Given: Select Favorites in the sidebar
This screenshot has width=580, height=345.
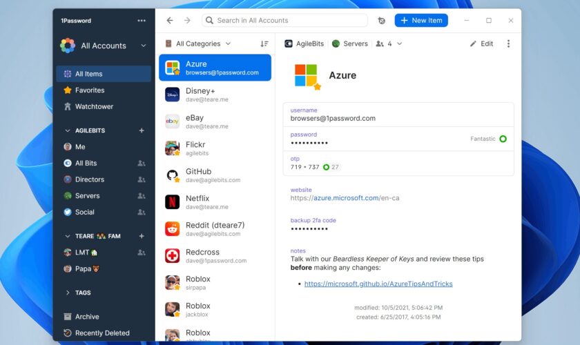Looking at the screenshot, I should pyautogui.click(x=90, y=90).
